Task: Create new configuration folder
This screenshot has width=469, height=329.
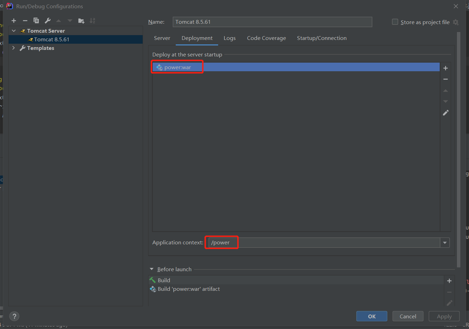Action: [81, 21]
